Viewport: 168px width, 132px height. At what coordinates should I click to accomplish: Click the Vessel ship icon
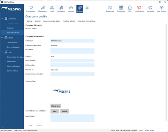click(6, 38)
